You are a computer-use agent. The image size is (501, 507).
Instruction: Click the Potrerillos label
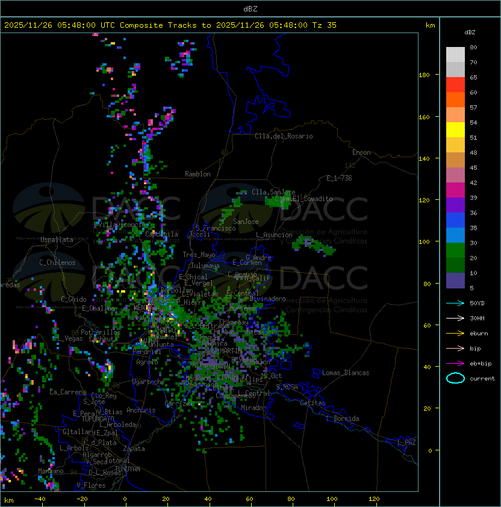point(101,332)
